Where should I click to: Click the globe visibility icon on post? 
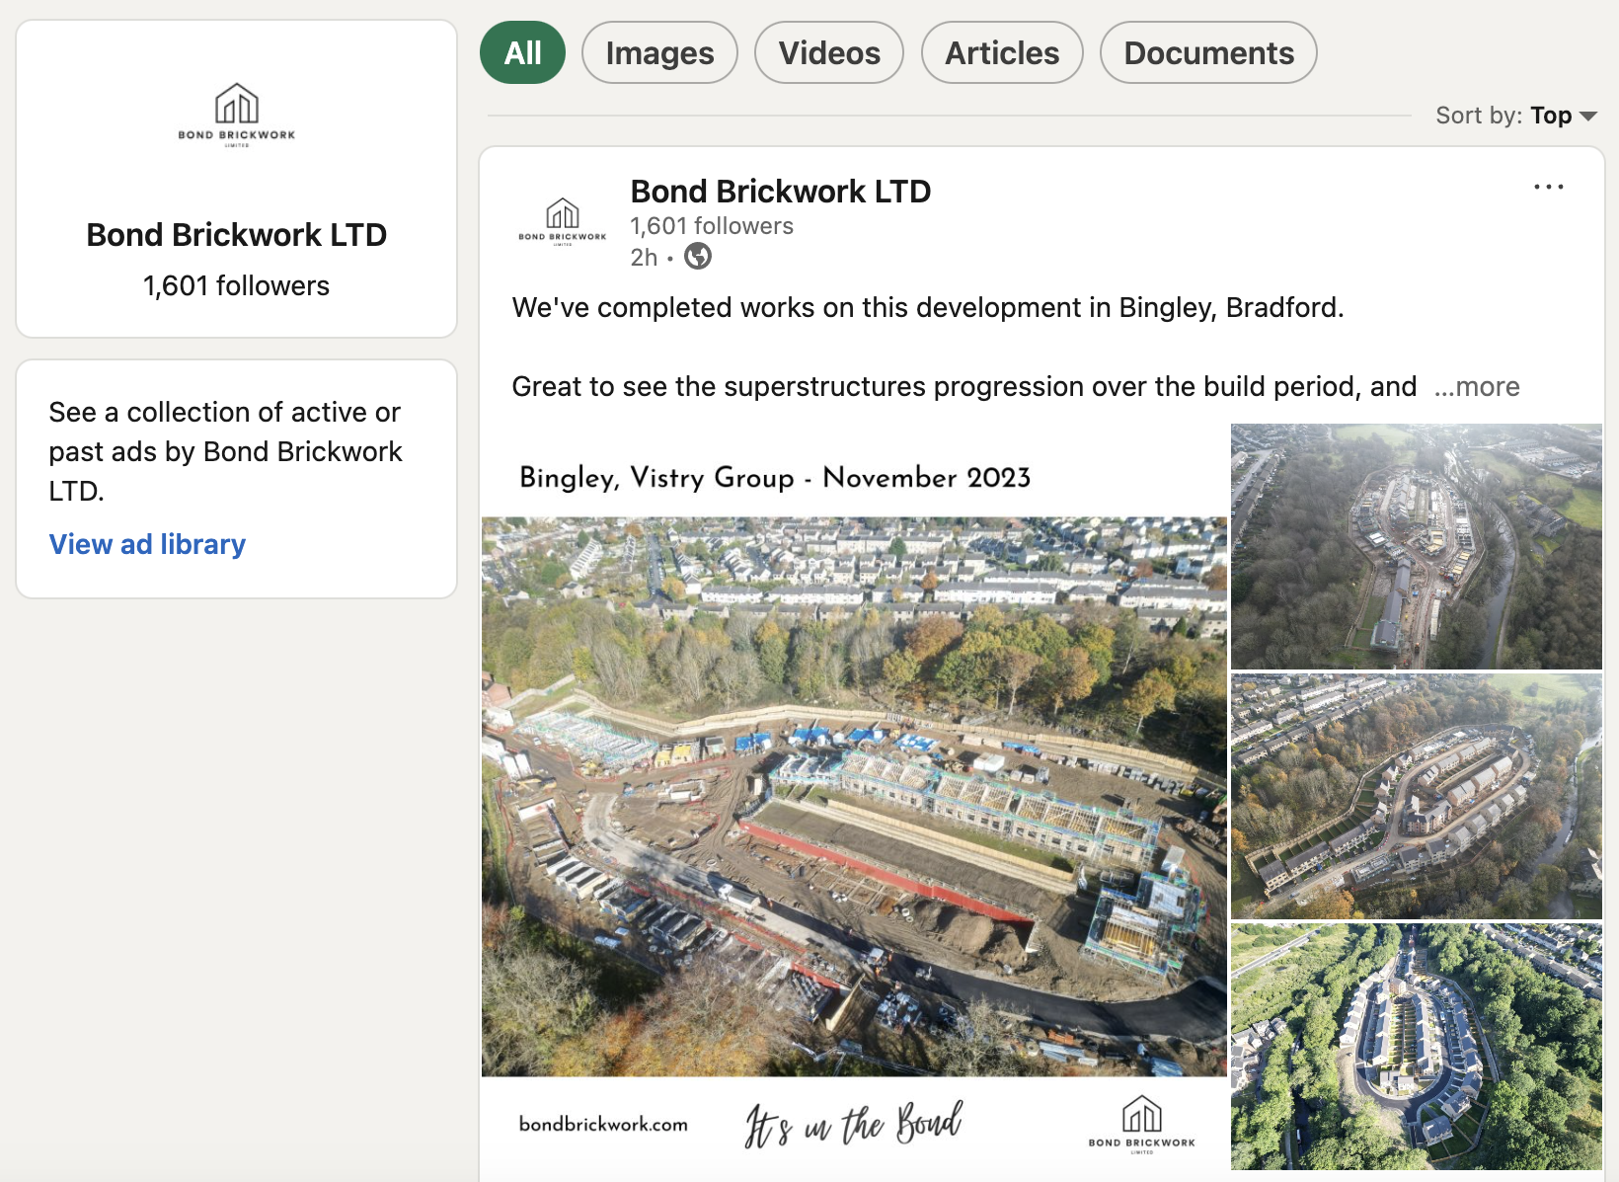coord(698,257)
